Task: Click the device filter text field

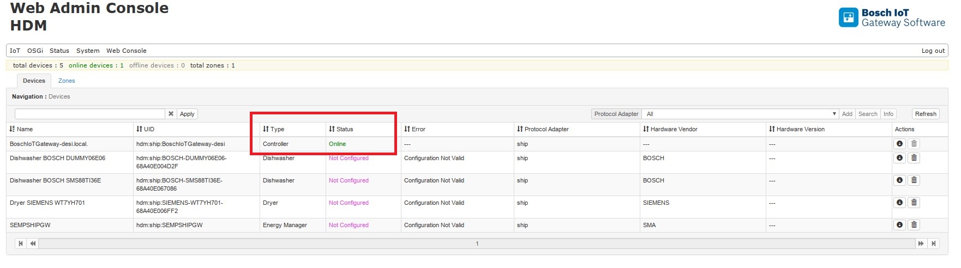Action: point(89,114)
